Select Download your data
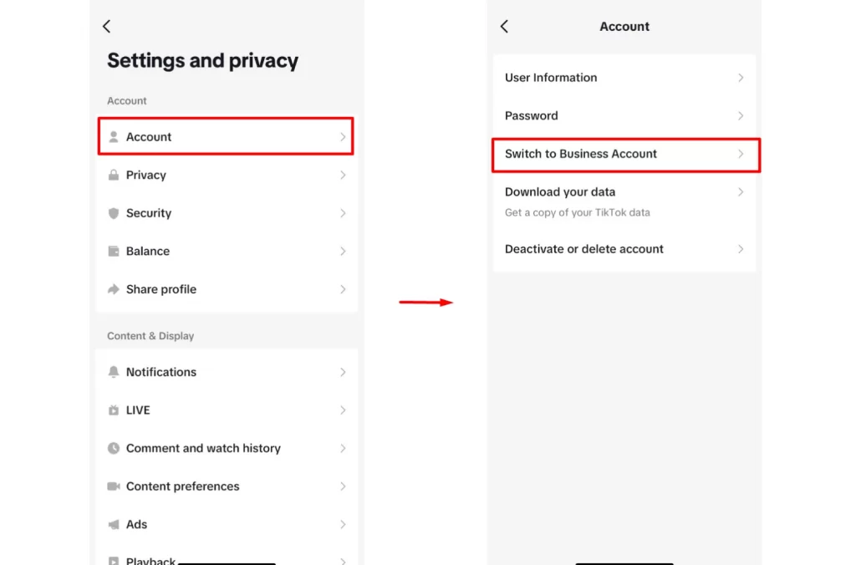 pos(560,192)
